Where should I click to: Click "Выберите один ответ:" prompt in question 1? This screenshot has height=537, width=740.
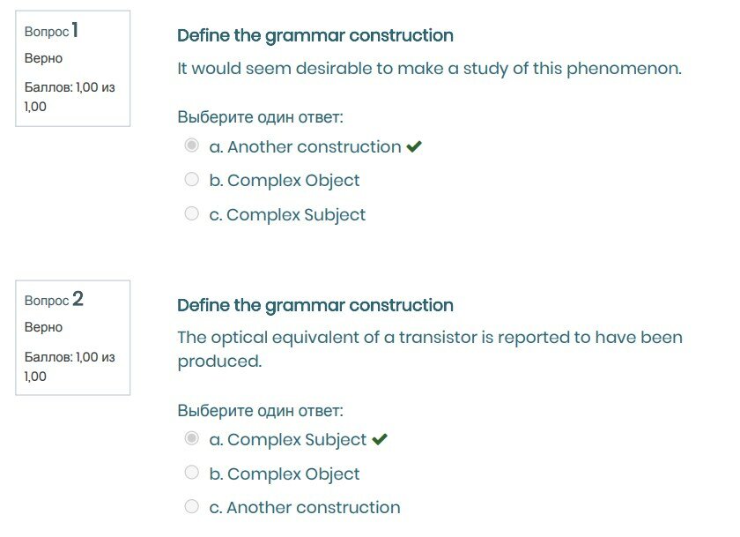click(x=260, y=117)
